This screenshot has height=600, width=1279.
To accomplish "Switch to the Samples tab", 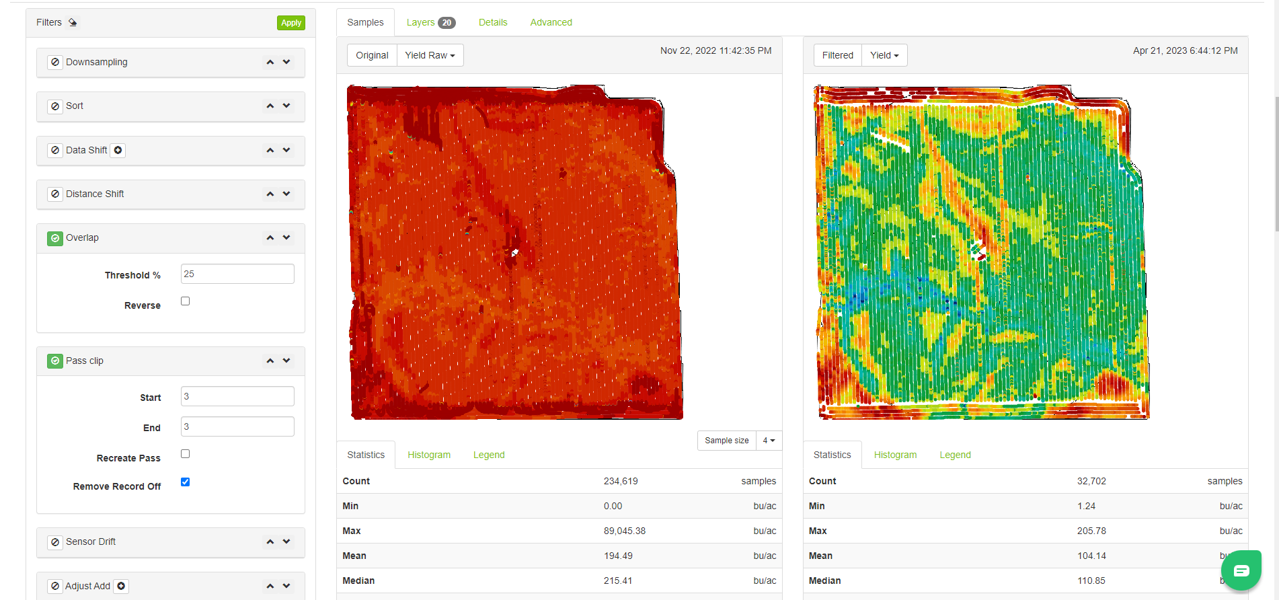I will point(365,22).
